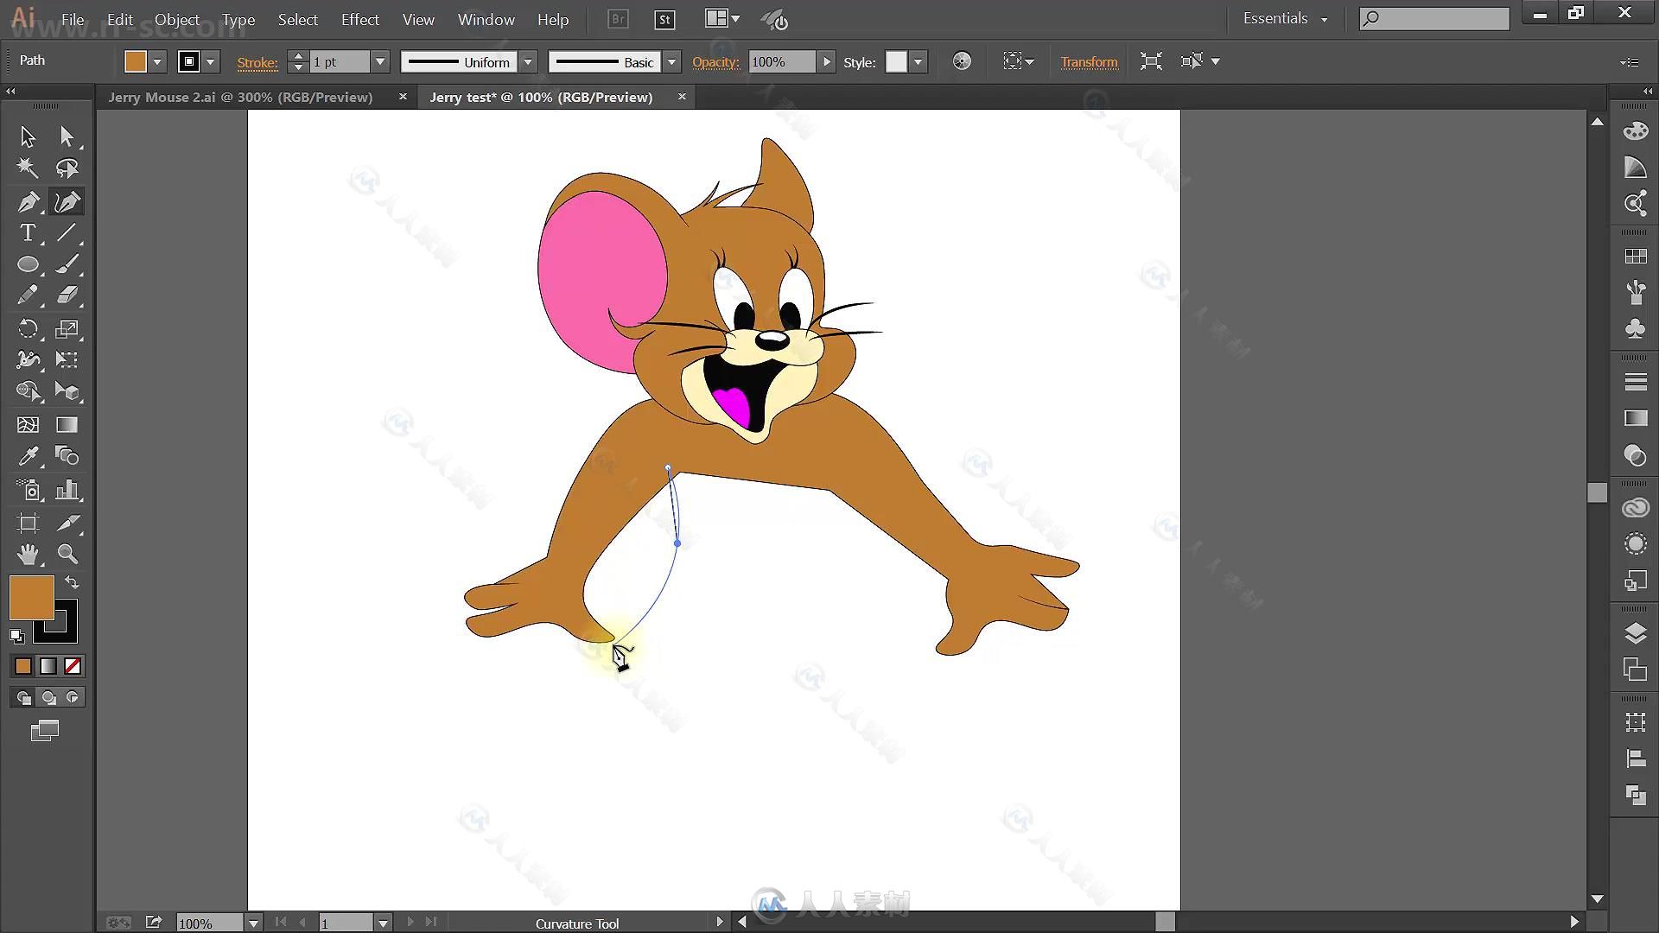Click the Paintbrush Tool icon

(x=65, y=264)
